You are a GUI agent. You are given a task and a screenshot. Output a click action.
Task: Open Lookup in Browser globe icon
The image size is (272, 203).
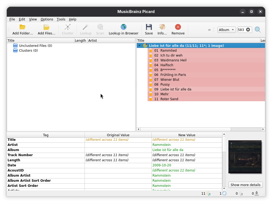click(123, 27)
